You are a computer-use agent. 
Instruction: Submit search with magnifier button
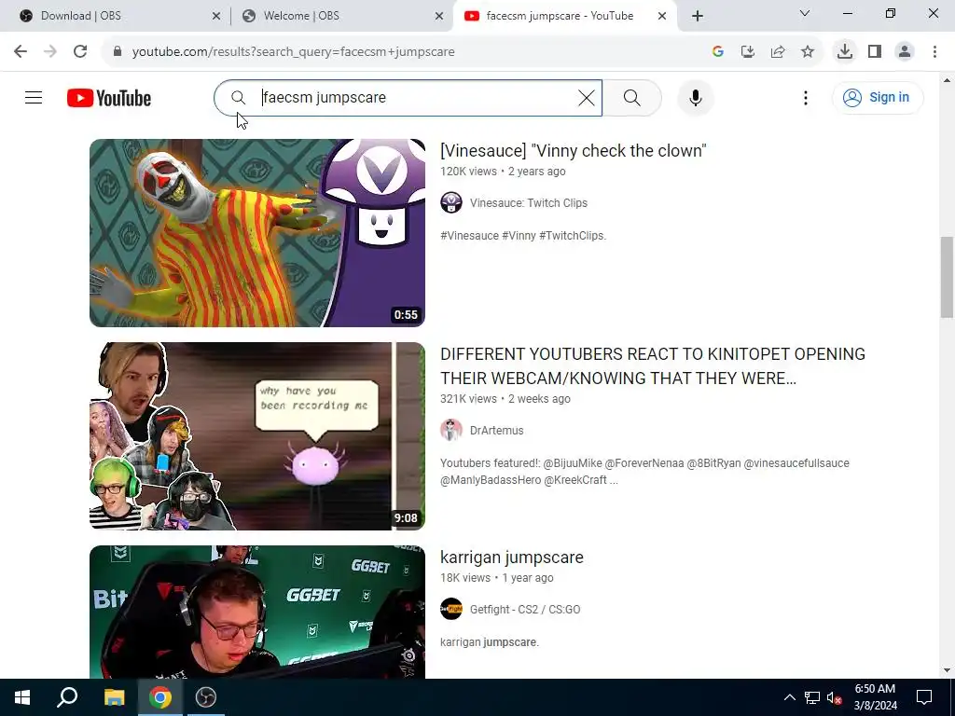(x=631, y=97)
